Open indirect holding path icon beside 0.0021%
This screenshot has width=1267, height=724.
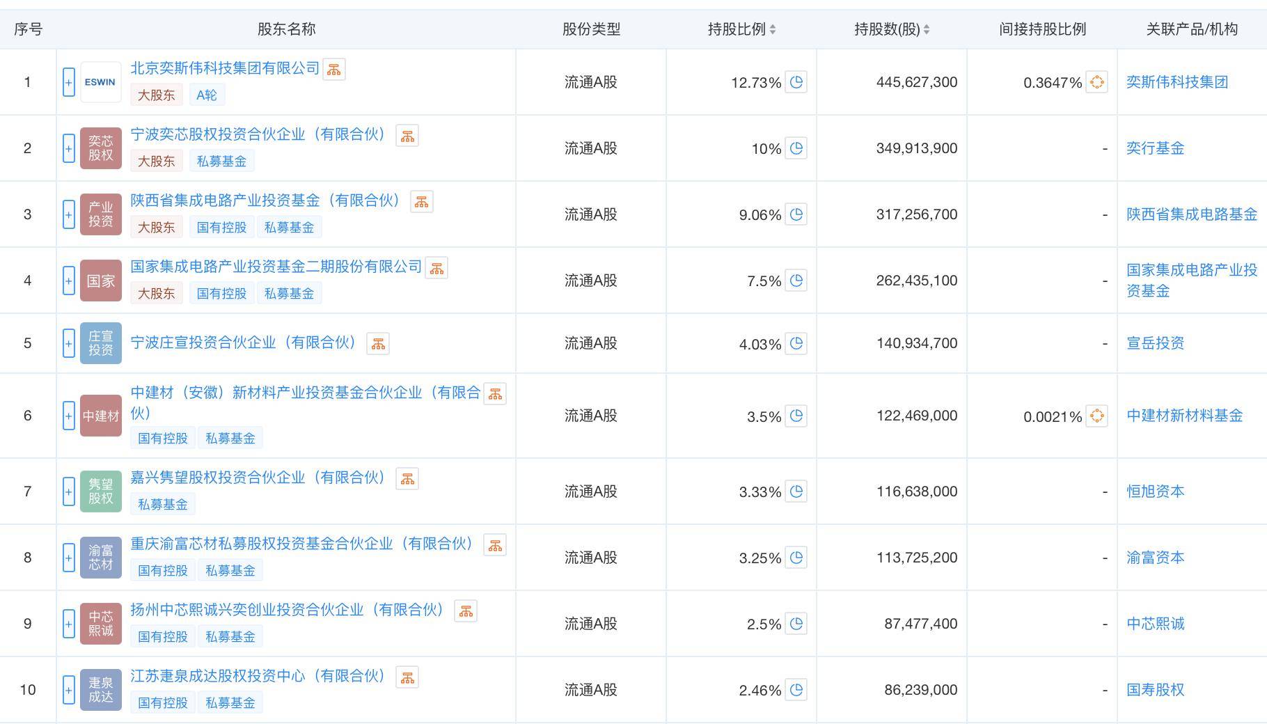(x=1096, y=416)
